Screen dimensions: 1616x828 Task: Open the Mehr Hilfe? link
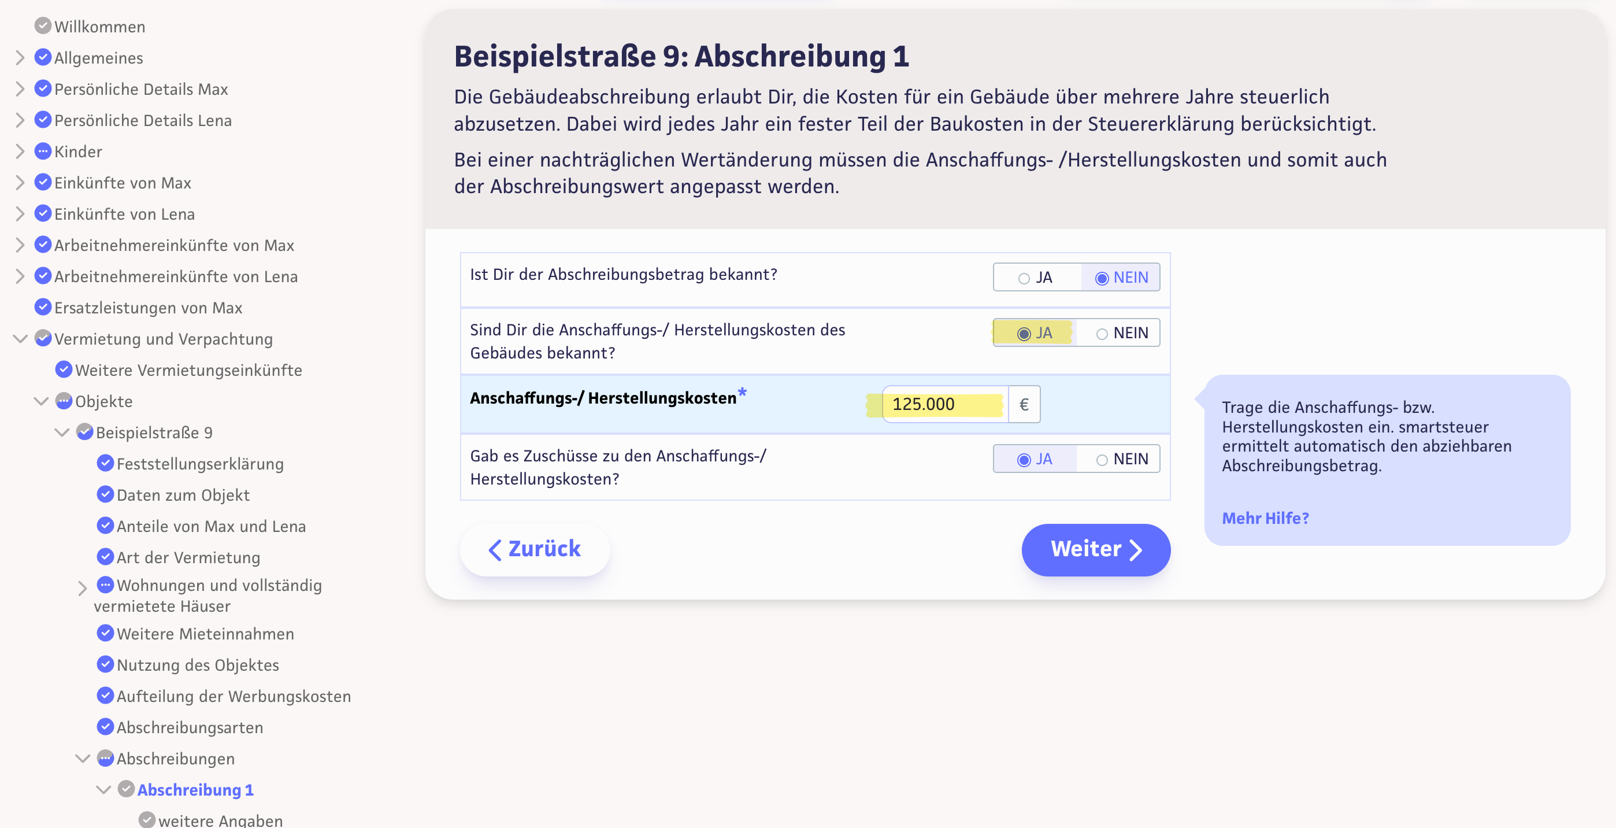pyautogui.click(x=1265, y=518)
